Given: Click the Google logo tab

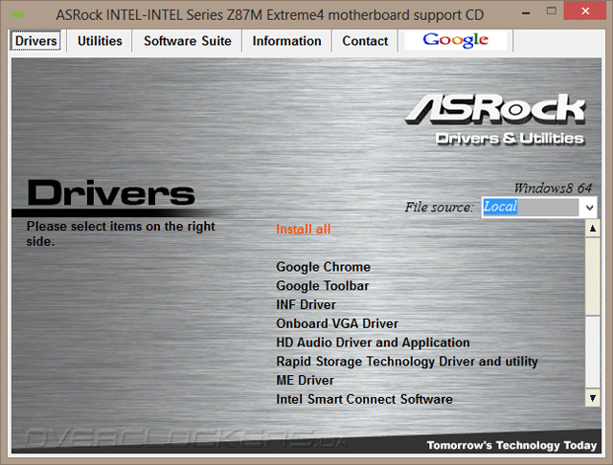Looking at the screenshot, I should pos(456,40).
